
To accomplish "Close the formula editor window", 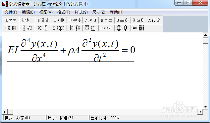I will coord(200,3).
